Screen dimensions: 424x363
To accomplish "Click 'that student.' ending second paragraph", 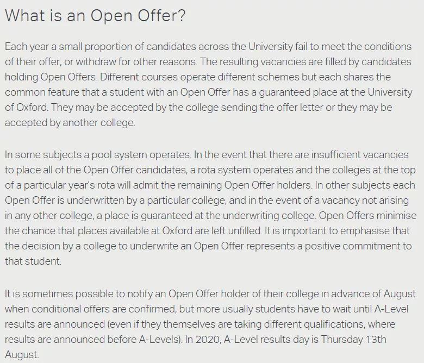I will tap(33, 261).
